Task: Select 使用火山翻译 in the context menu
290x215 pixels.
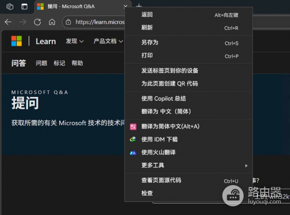Action: tap(158, 152)
